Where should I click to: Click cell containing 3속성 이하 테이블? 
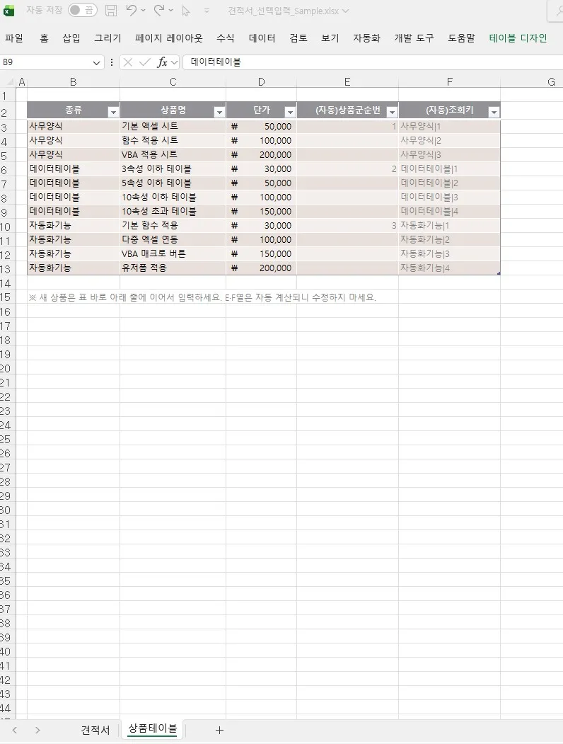[173, 169]
